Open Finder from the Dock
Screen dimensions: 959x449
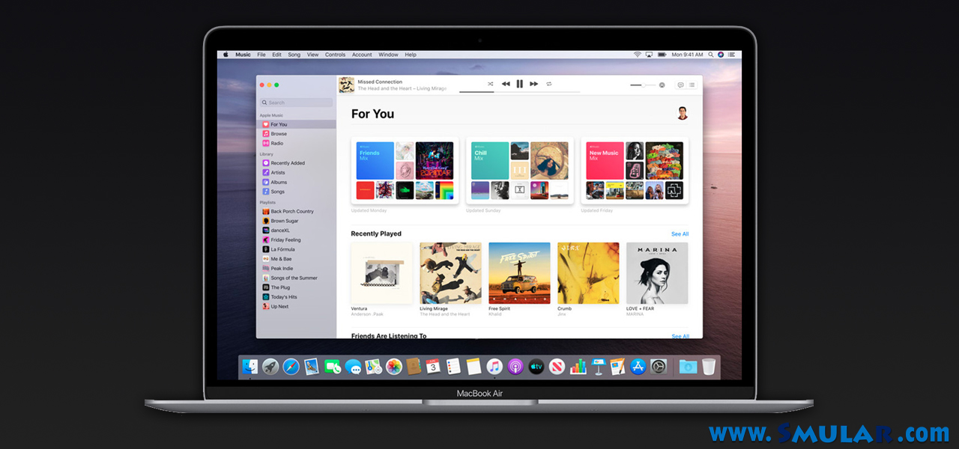pyautogui.click(x=250, y=367)
